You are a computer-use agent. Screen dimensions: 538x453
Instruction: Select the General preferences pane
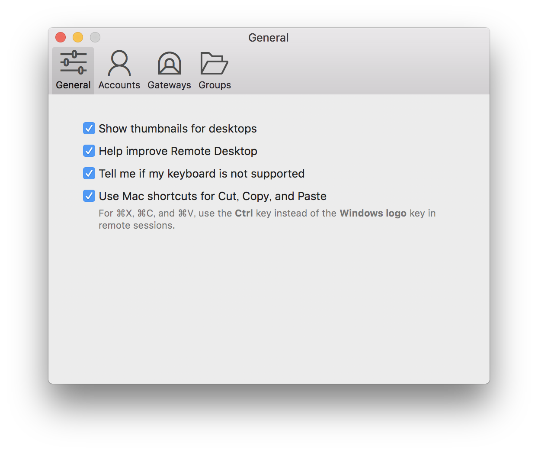pos(73,70)
